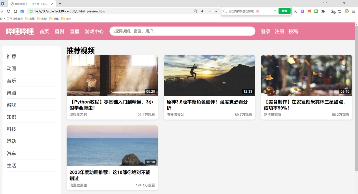The width and height of the screenshot is (358, 194).
Task: Click the magnifier zoom icon in address bar
Action: tap(196, 11)
